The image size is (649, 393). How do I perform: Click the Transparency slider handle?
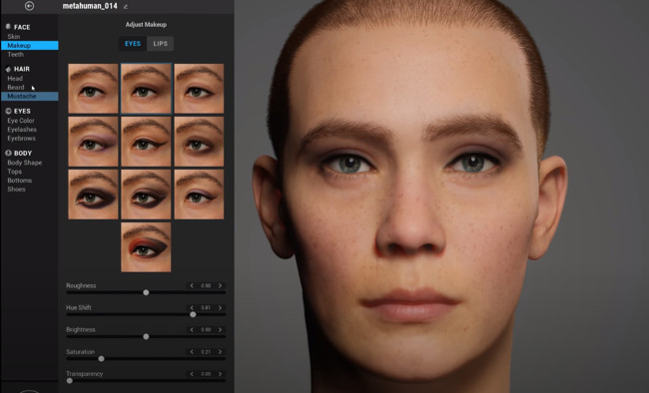point(70,381)
